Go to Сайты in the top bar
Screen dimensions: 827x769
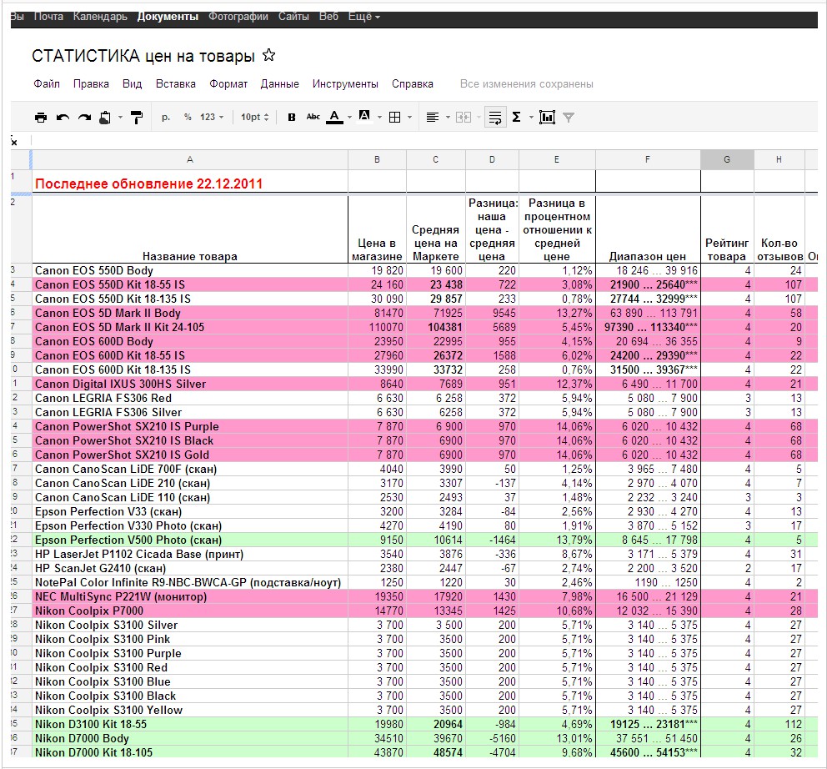pos(293,17)
